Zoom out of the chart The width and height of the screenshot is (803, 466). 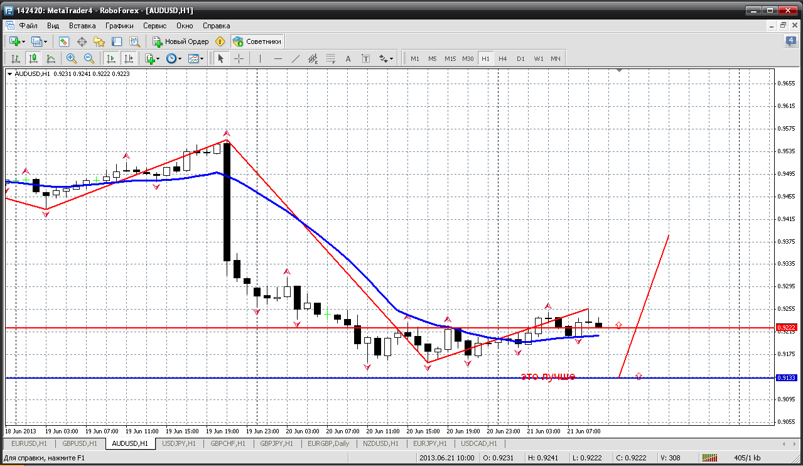[x=89, y=58]
